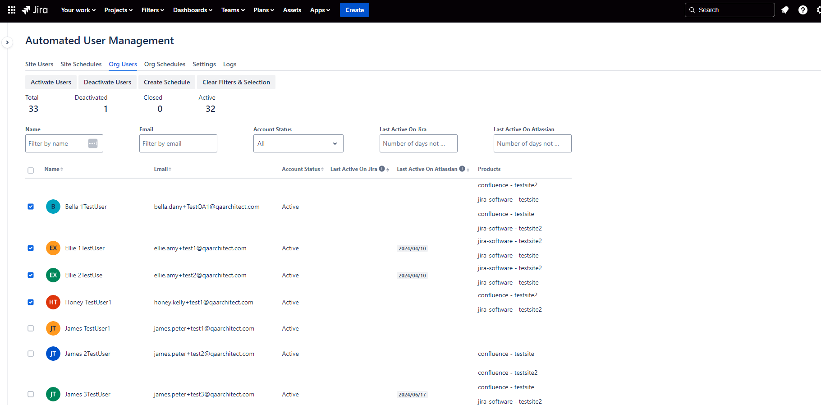Click the top Search box
Screen dimensions: 821x405
tap(729, 10)
